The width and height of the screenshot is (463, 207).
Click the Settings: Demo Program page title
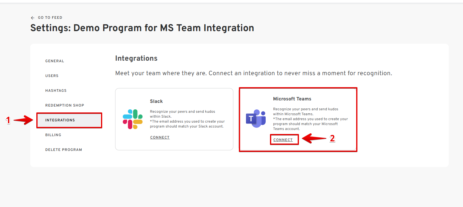(142, 28)
